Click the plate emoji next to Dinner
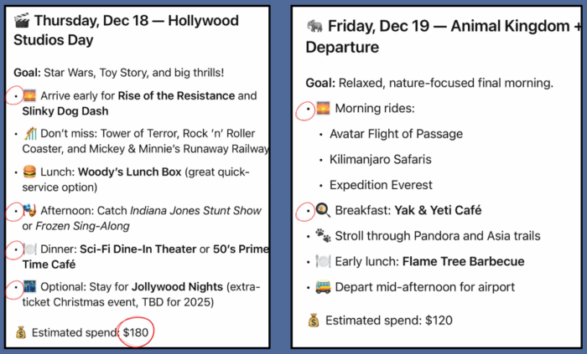The width and height of the screenshot is (587, 354). tap(29, 249)
